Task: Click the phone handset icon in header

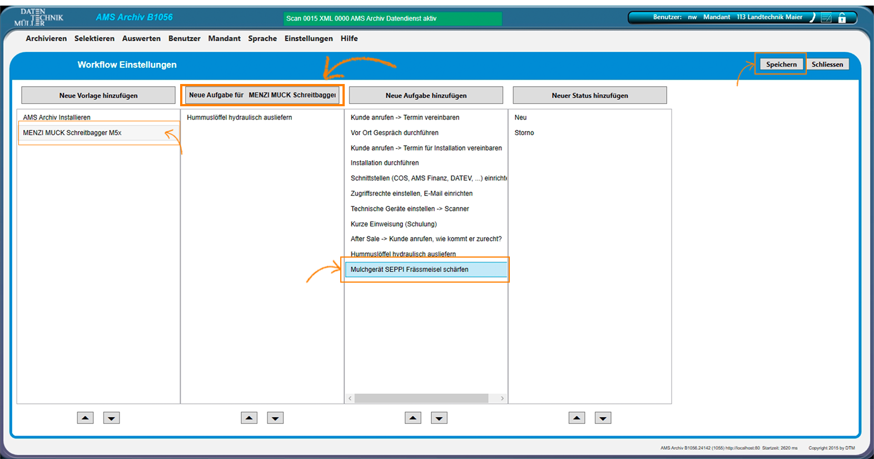Action: pos(812,18)
